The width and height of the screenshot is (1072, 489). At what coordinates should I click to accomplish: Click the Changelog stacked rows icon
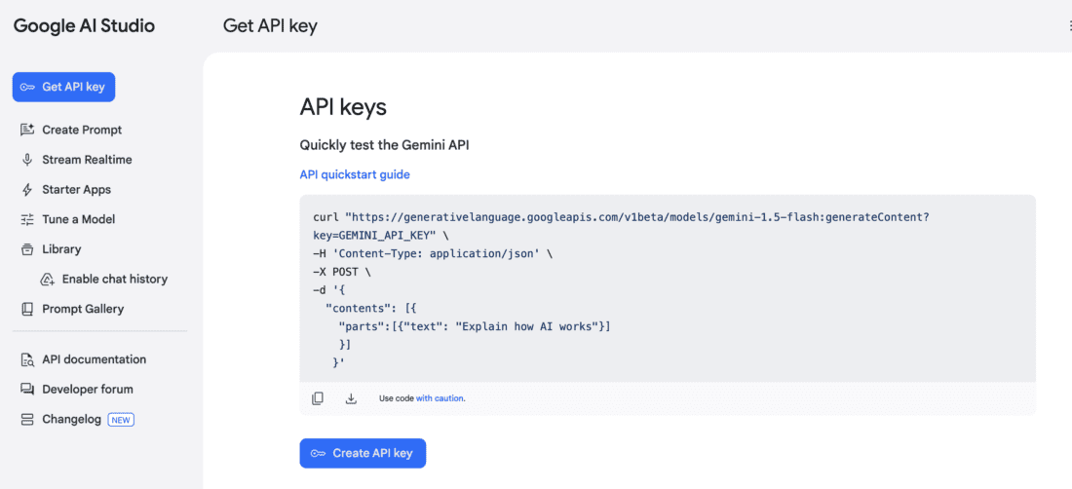tap(27, 419)
